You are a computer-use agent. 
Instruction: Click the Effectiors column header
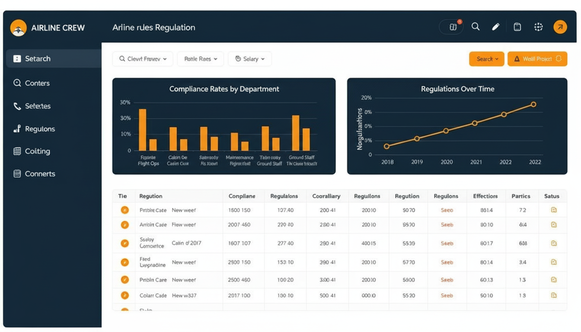tap(485, 196)
